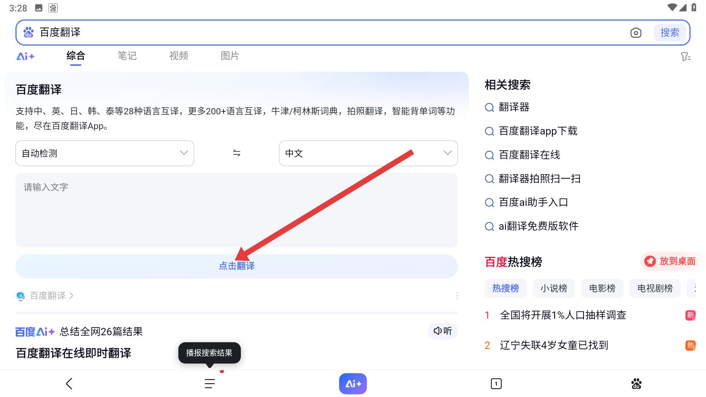Open the 翻译器 related search link
The image size is (706, 397).
pyautogui.click(x=514, y=107)
